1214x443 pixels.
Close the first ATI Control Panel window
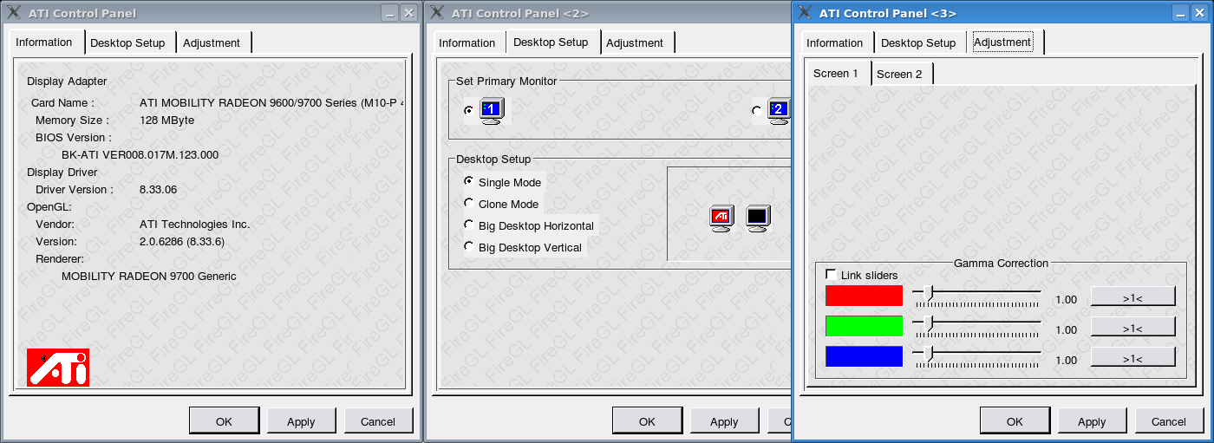pos(409,13)
